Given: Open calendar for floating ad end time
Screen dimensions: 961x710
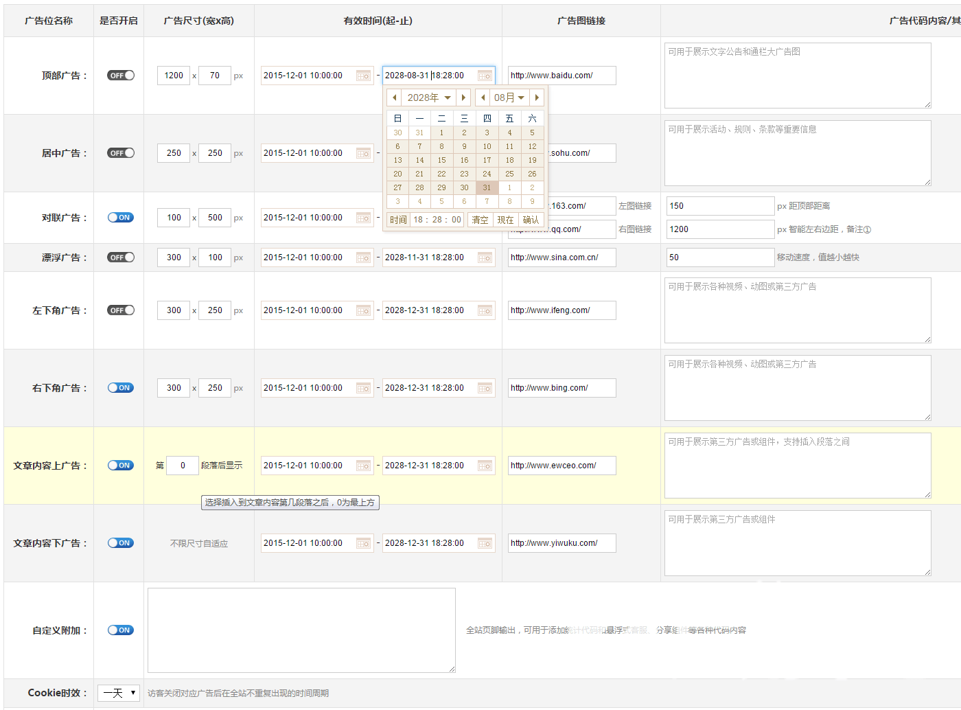Looking at the screenshot, I should pyautogui.click(x=485, y=257).
